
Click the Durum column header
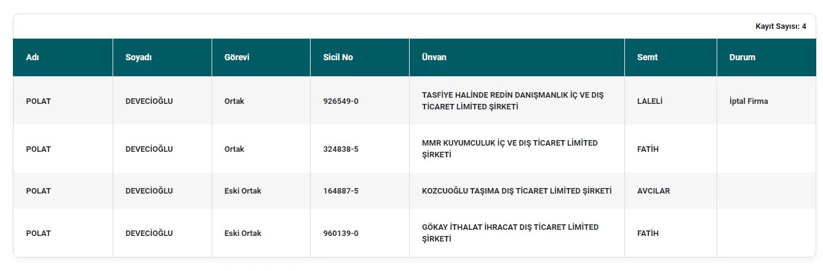click(x=742, y=57)
